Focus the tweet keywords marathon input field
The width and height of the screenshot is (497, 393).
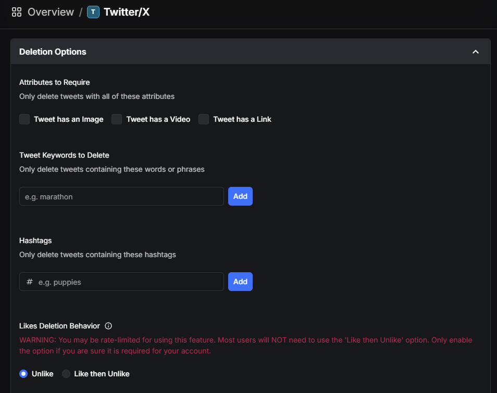pyautogui.click(x=121, y=196)
